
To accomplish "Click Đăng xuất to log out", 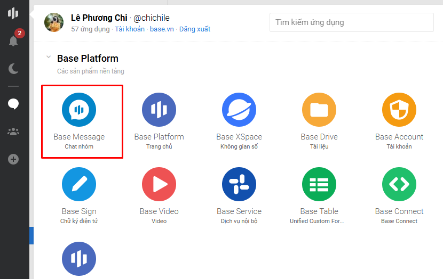I will 195,29.
